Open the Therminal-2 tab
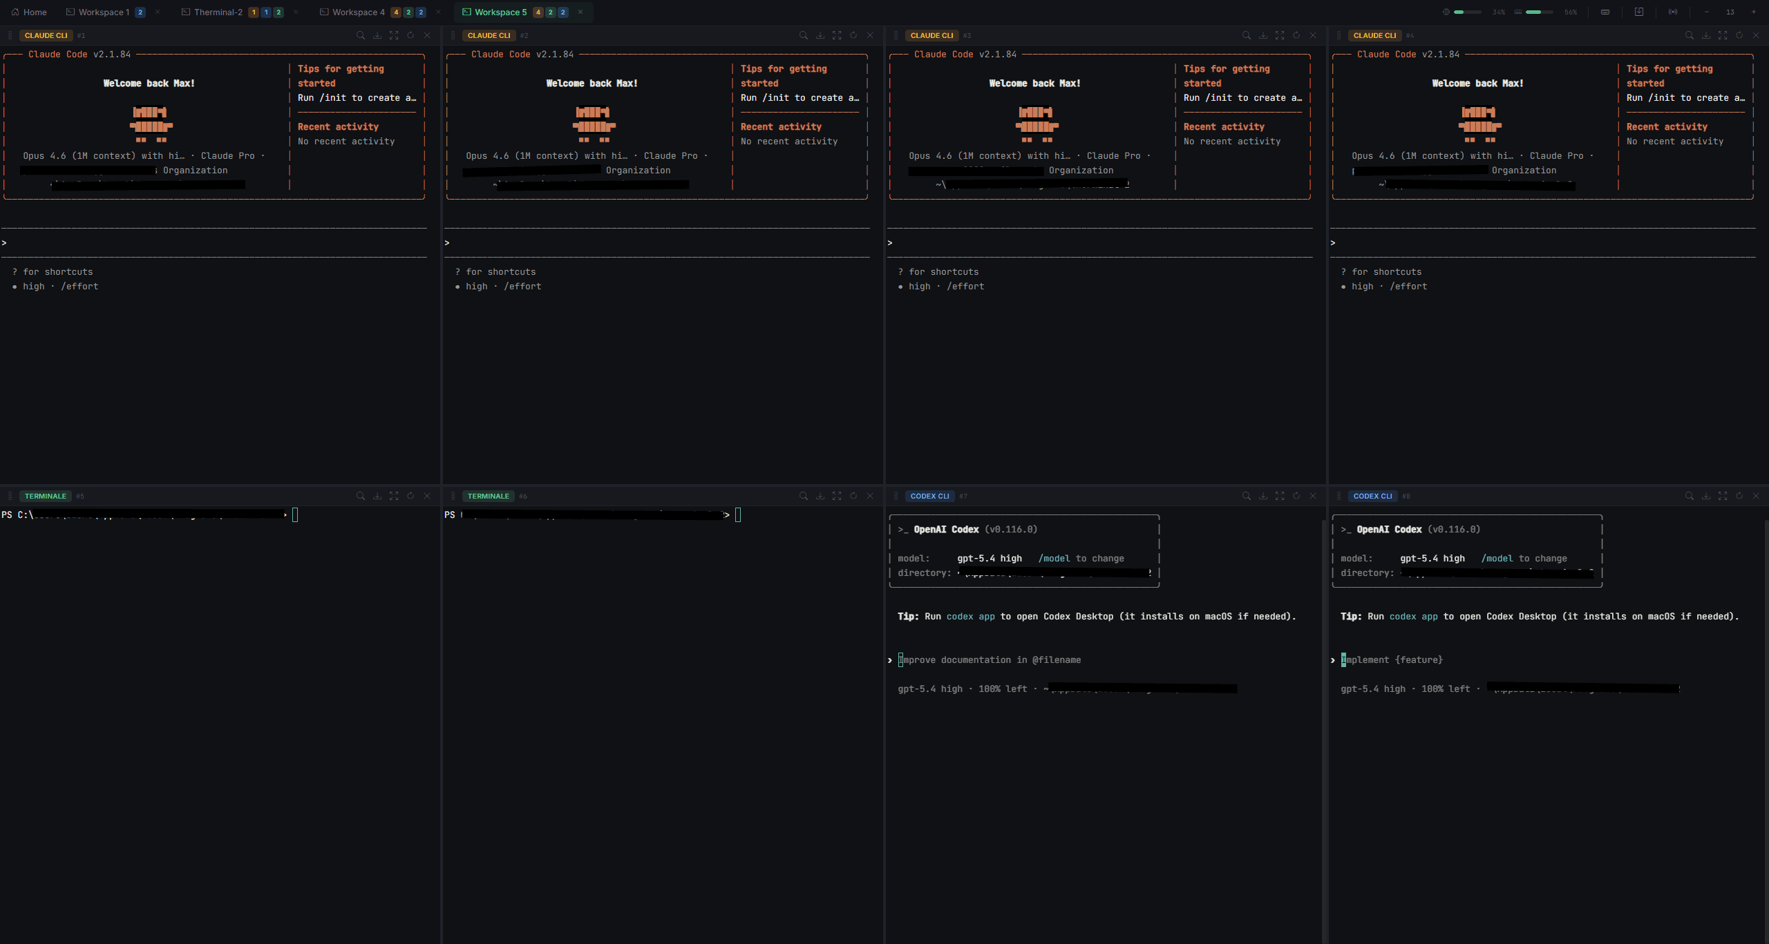 coord(218,12)
